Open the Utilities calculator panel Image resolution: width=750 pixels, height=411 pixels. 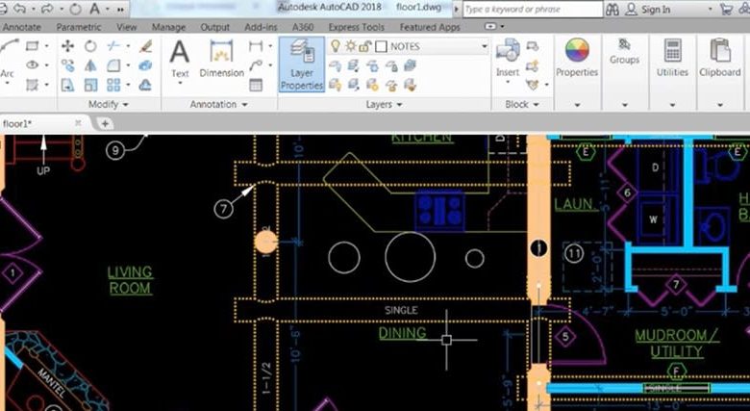[672, 58]
